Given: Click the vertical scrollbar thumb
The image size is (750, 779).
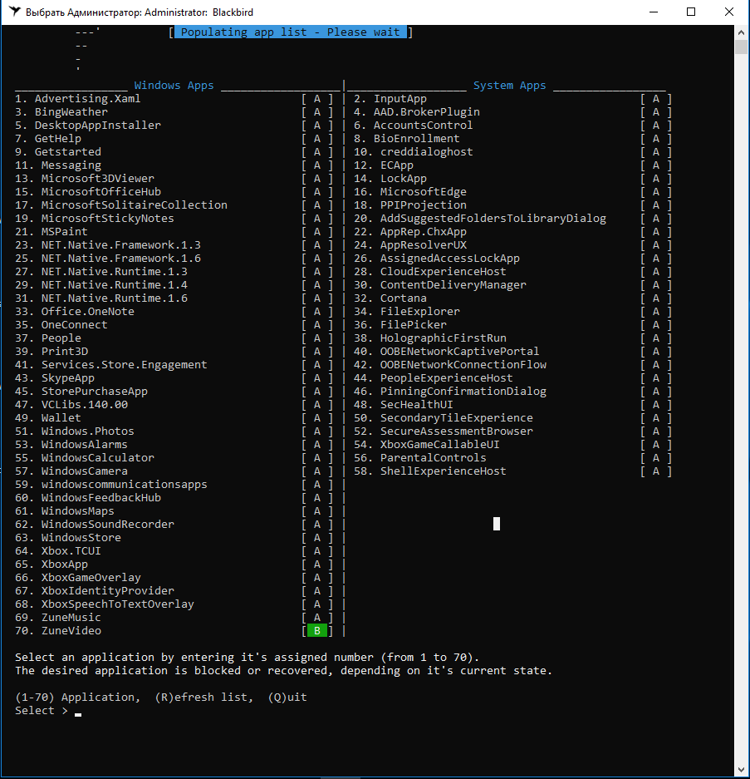Looking at the screenshot, I should coord(742,47).
